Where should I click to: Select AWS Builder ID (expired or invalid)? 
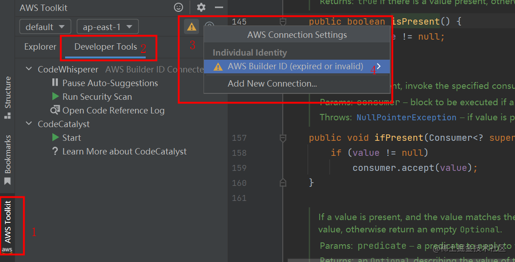[297, 67]
